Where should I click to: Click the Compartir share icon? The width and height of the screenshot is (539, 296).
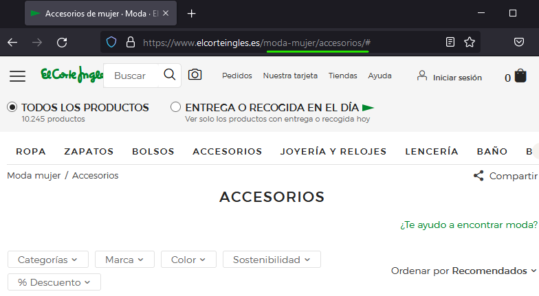(x=478, y=176)
